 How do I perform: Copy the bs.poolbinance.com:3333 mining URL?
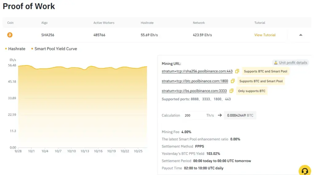point(231,91)
